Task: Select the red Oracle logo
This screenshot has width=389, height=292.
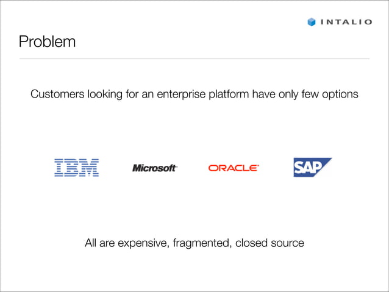Action: tap(234, 168)
